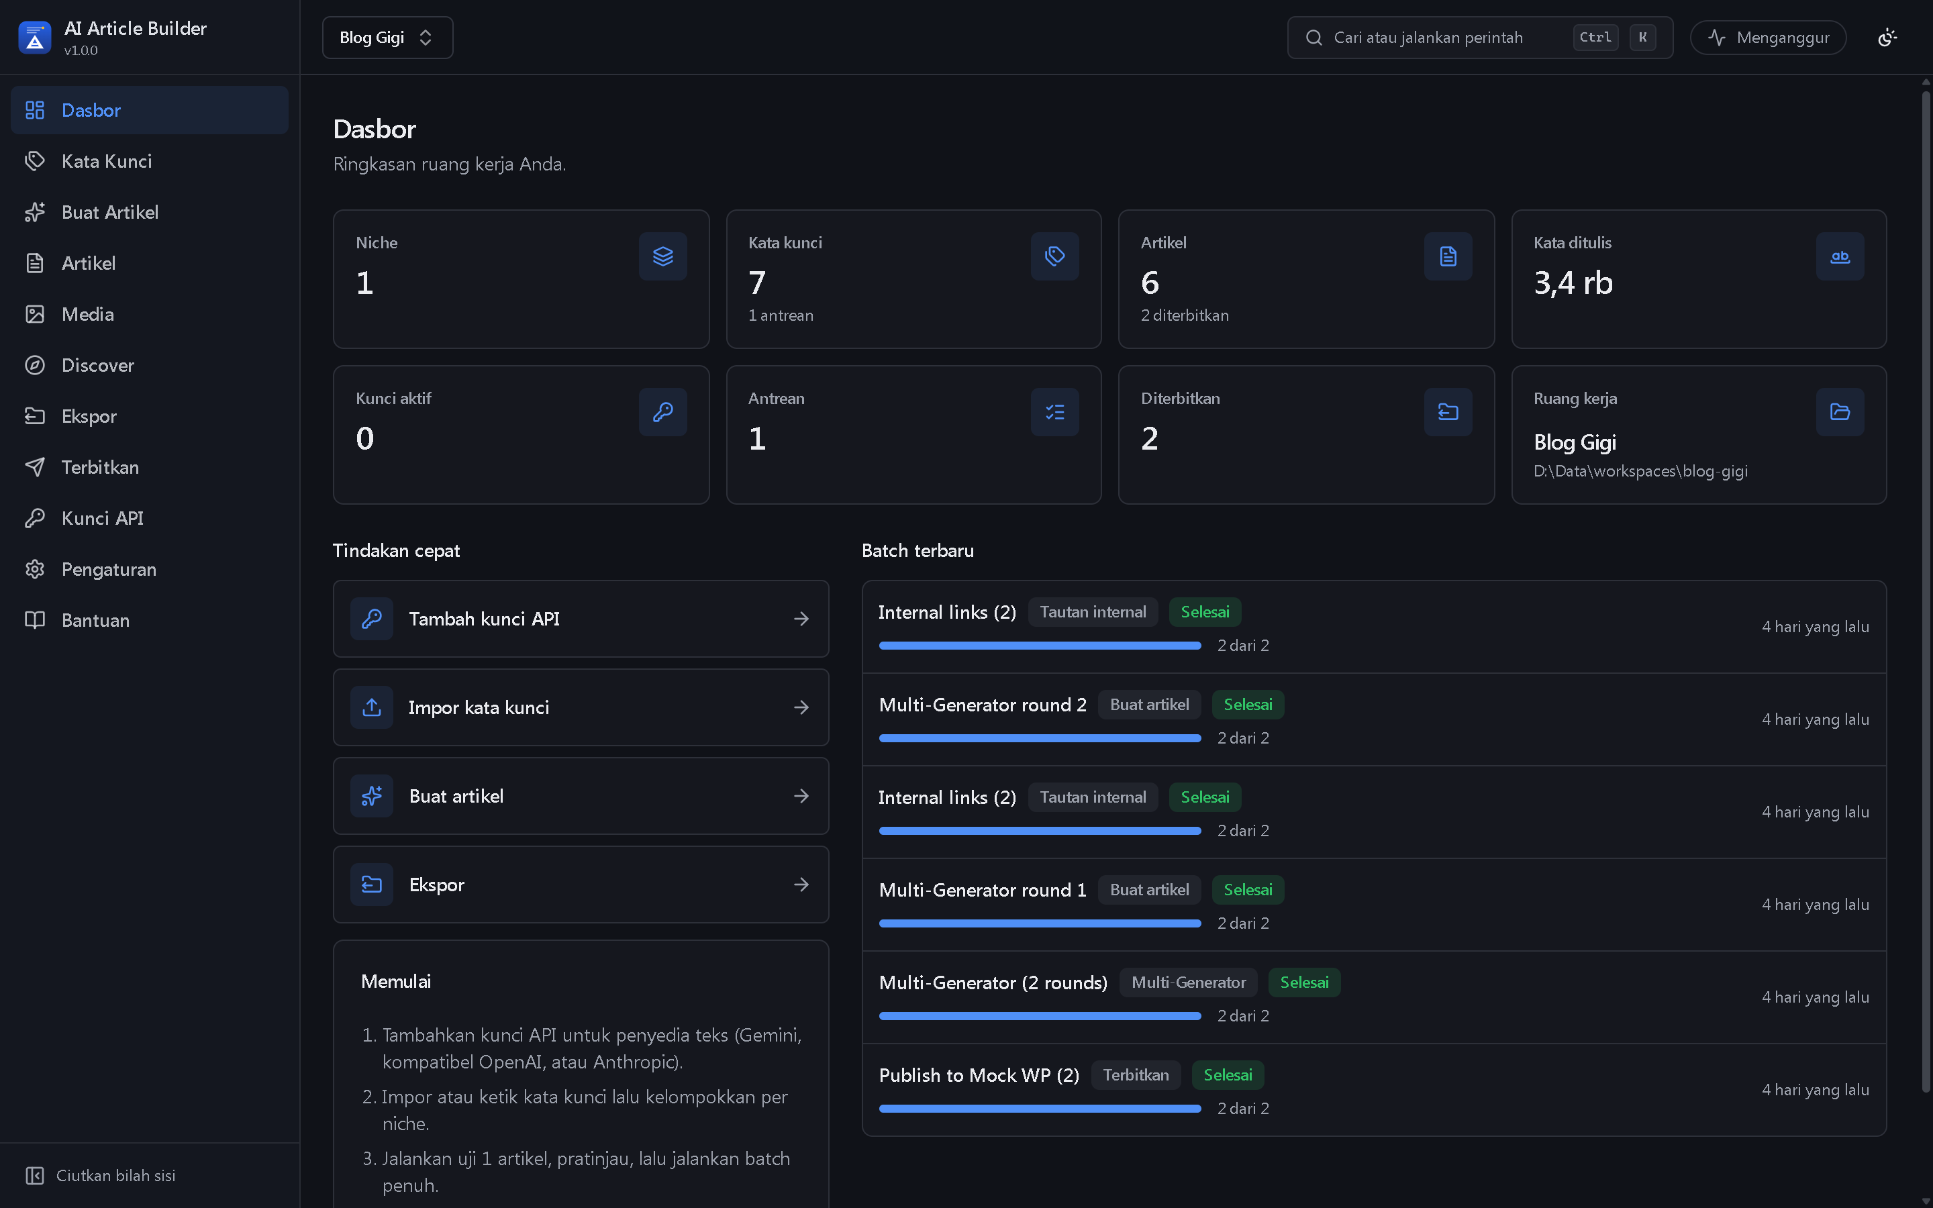Open Buat Artikel from sidebar
This screenshot has height=1208, width=1933.
point(150,213)
